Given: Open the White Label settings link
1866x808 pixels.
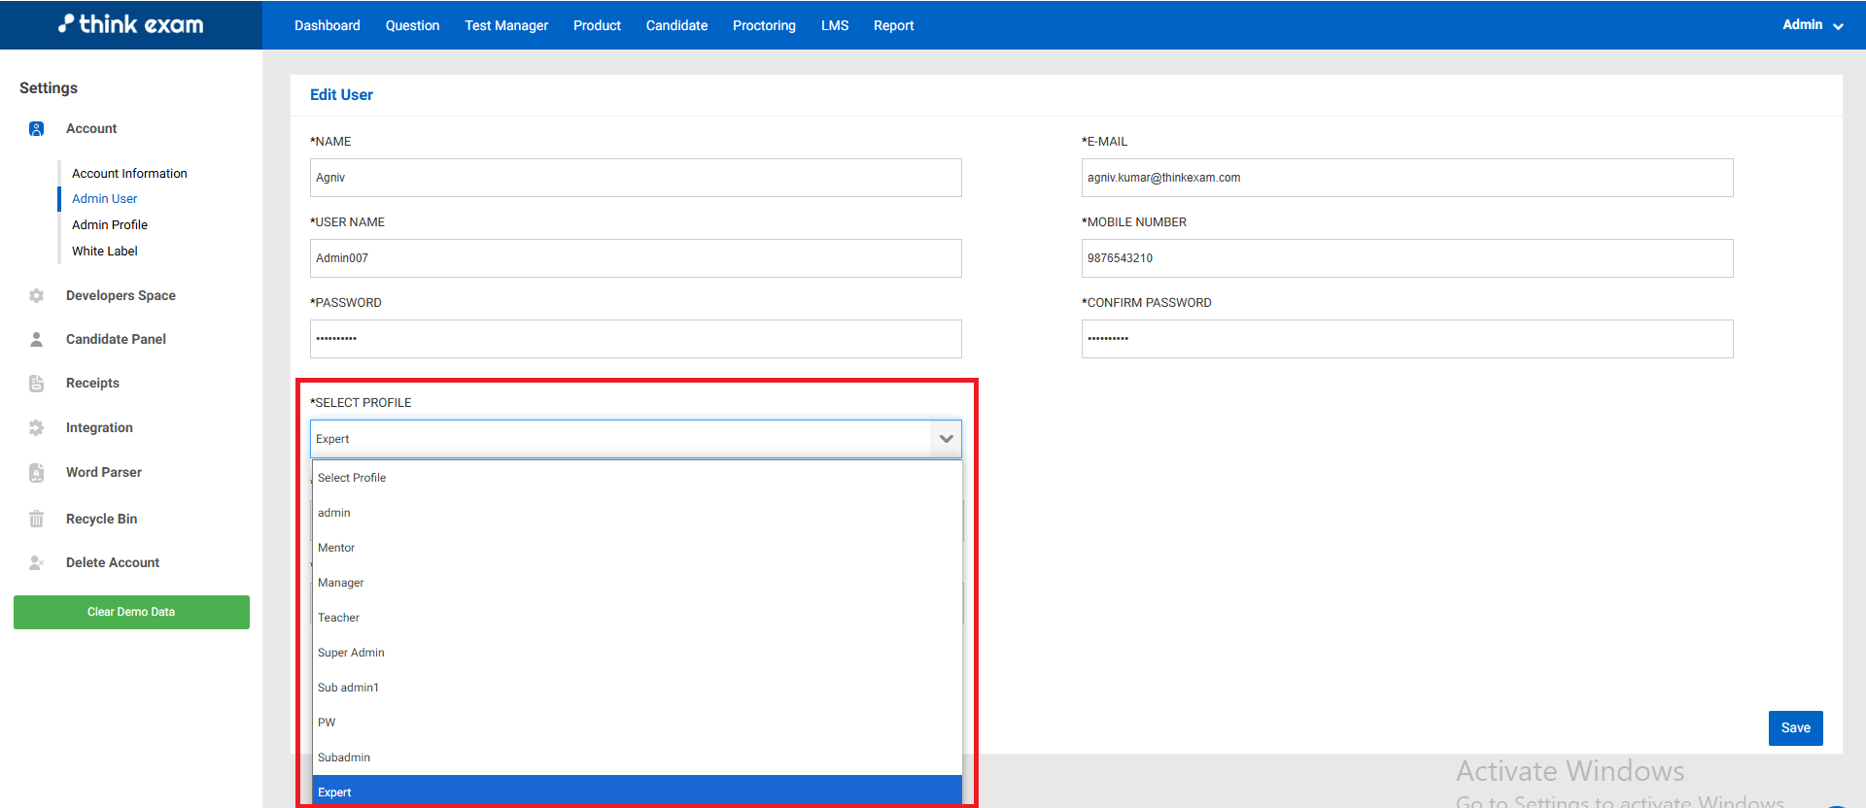Looking at the screenshot, I should 105,251.
